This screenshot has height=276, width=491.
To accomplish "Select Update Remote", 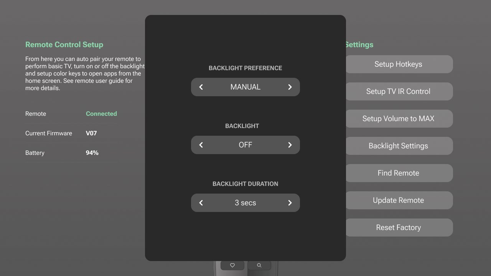I will (399, 200).
